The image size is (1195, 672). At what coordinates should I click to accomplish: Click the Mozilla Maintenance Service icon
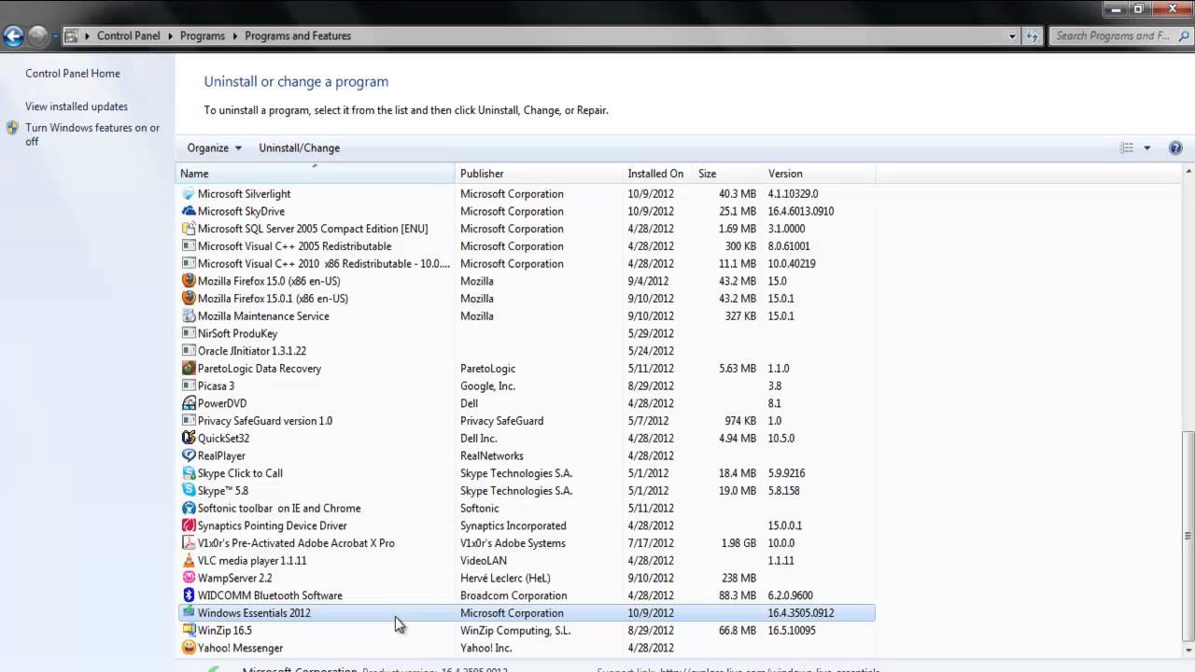tap(189, 316)
